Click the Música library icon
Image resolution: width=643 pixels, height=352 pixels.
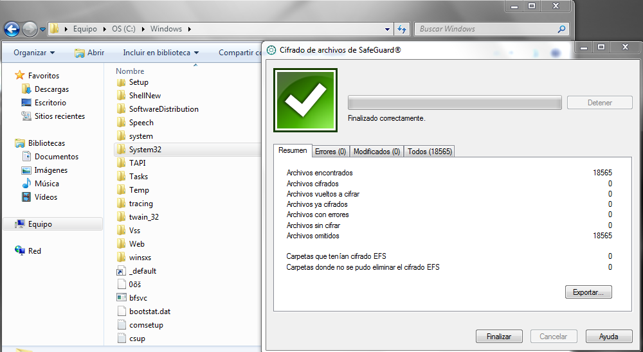point(26,184)
